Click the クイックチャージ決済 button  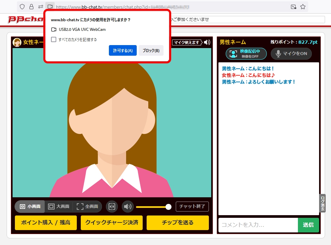click(x=112, y=222)
